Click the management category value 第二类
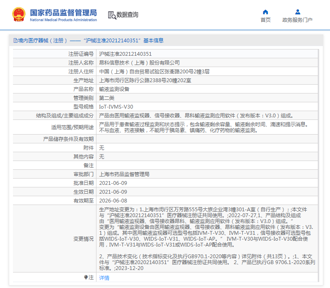 tap(107, 98)
